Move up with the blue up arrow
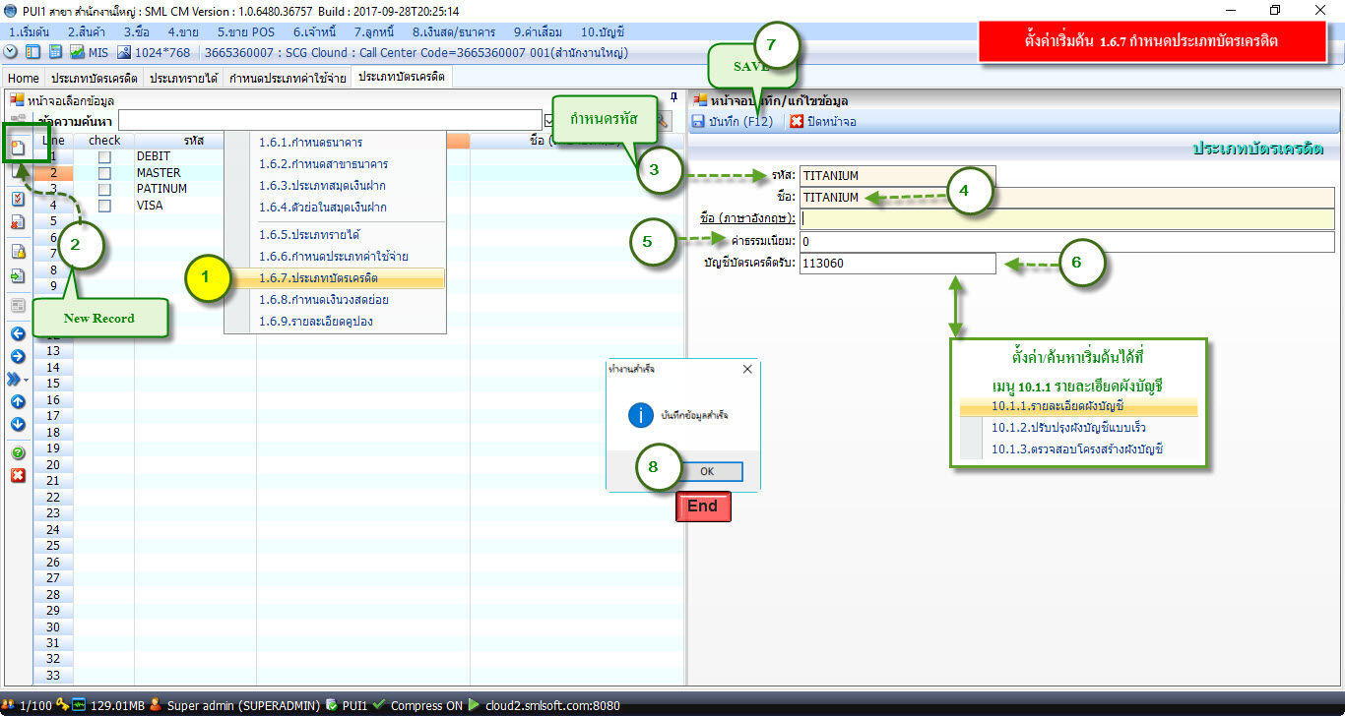The width and height of the screenshot is (1345, 716). 18,401
